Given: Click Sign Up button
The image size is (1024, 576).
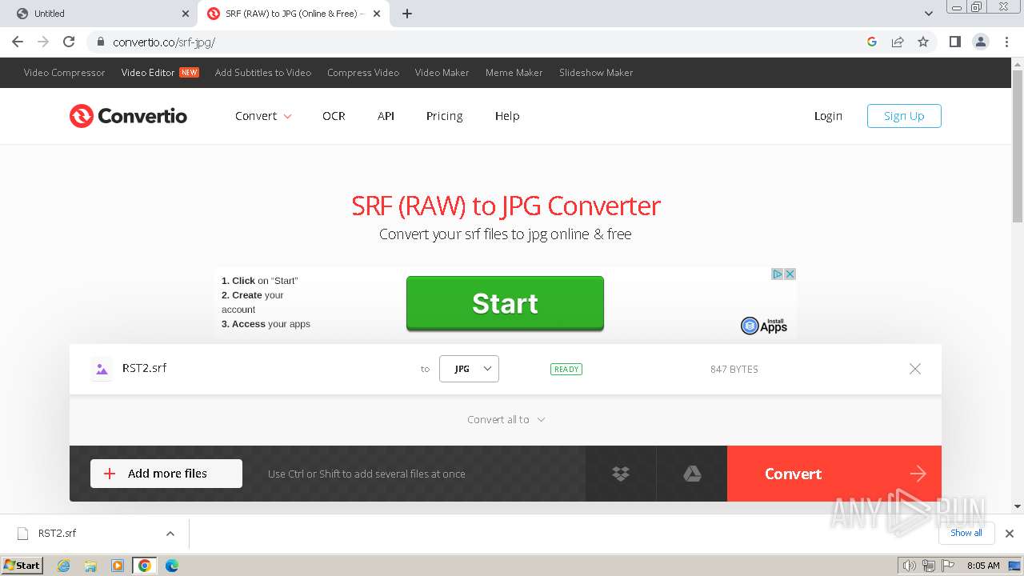Looking at the screenshot, I should (x=904, y=116).
